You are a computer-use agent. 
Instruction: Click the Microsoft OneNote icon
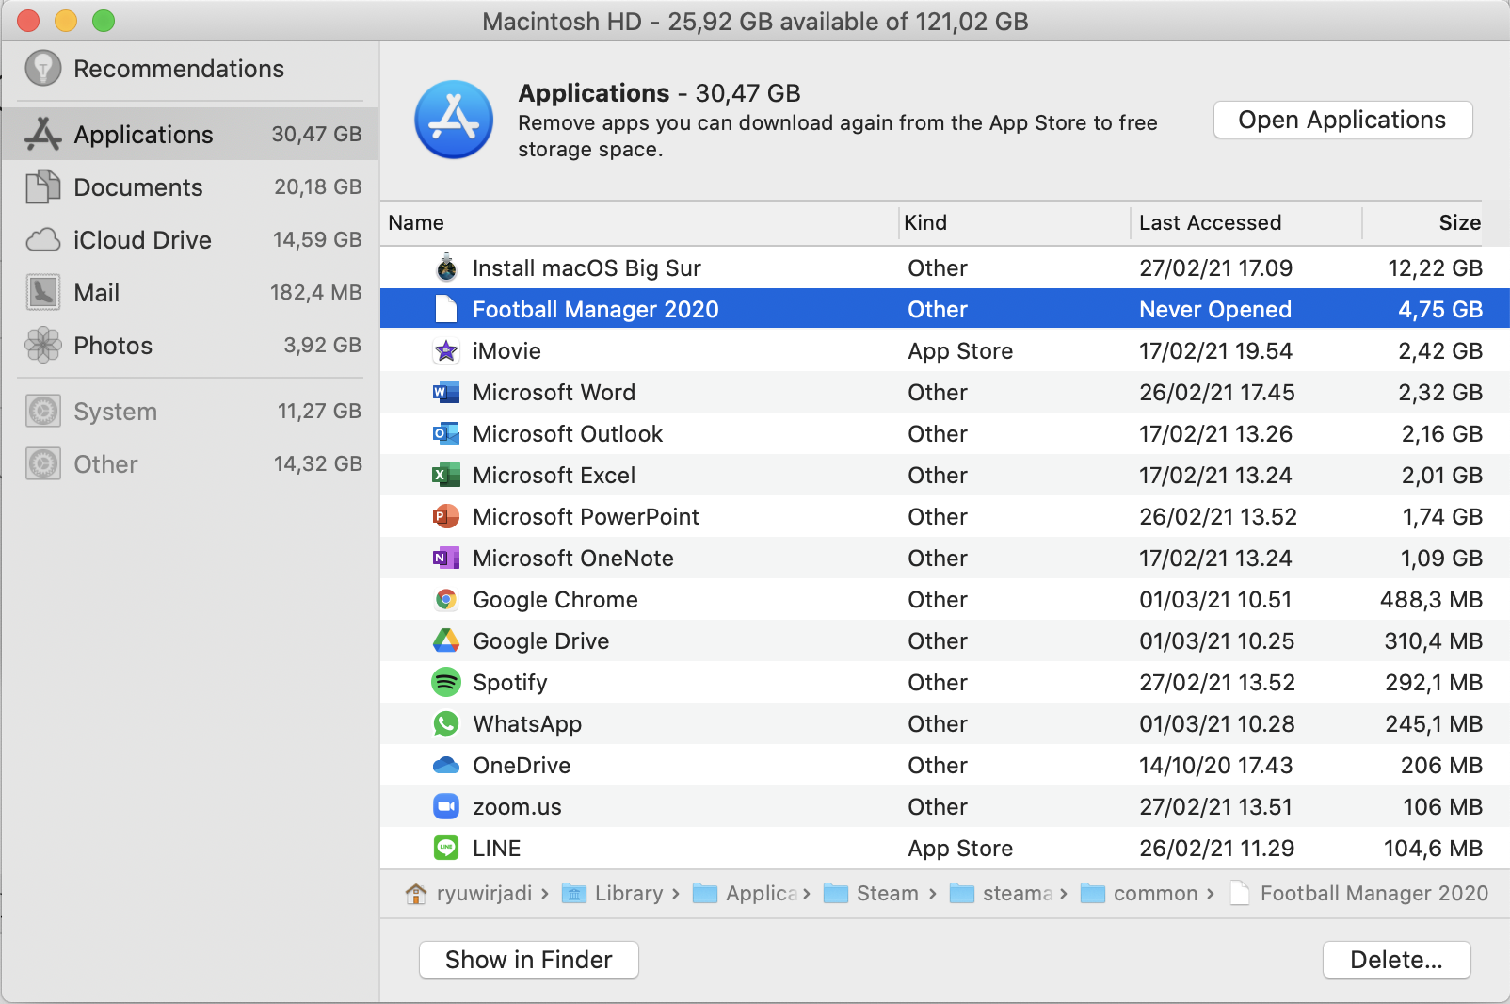point(446,558)
